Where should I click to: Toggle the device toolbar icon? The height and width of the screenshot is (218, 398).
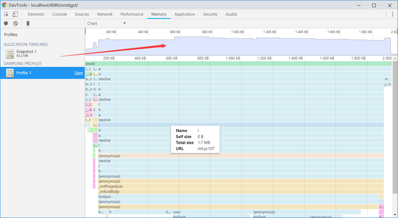coord(15,14)
